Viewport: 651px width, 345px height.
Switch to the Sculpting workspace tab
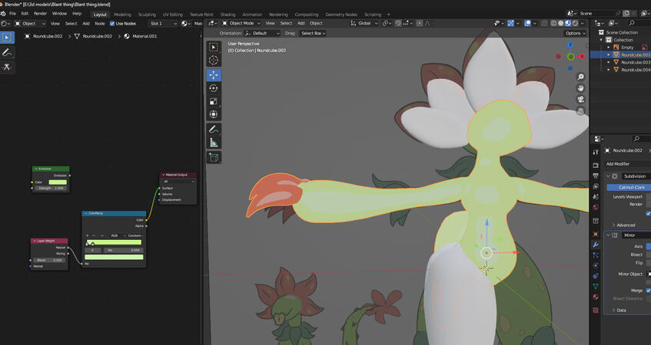pos(147,15)
